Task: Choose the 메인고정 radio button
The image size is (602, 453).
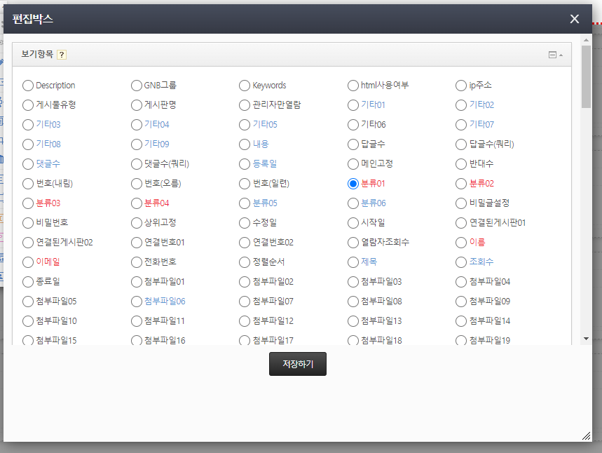Action: click(353, 164)
